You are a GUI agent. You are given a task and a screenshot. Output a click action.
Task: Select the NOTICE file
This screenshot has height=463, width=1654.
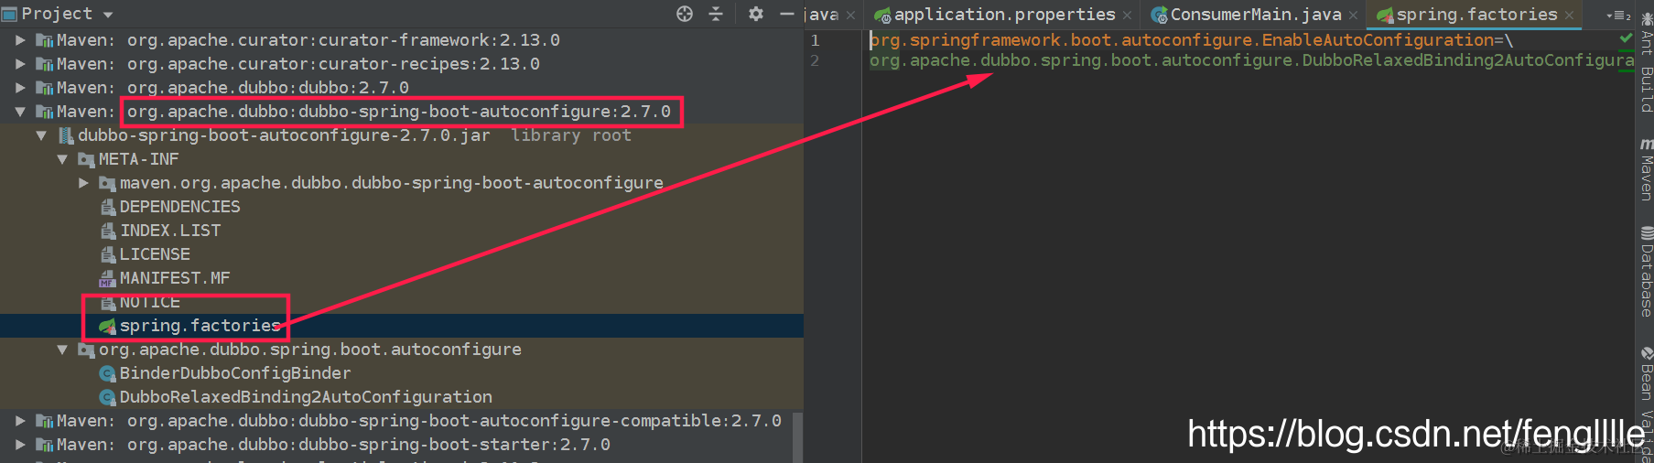click(x=150, y=302)
